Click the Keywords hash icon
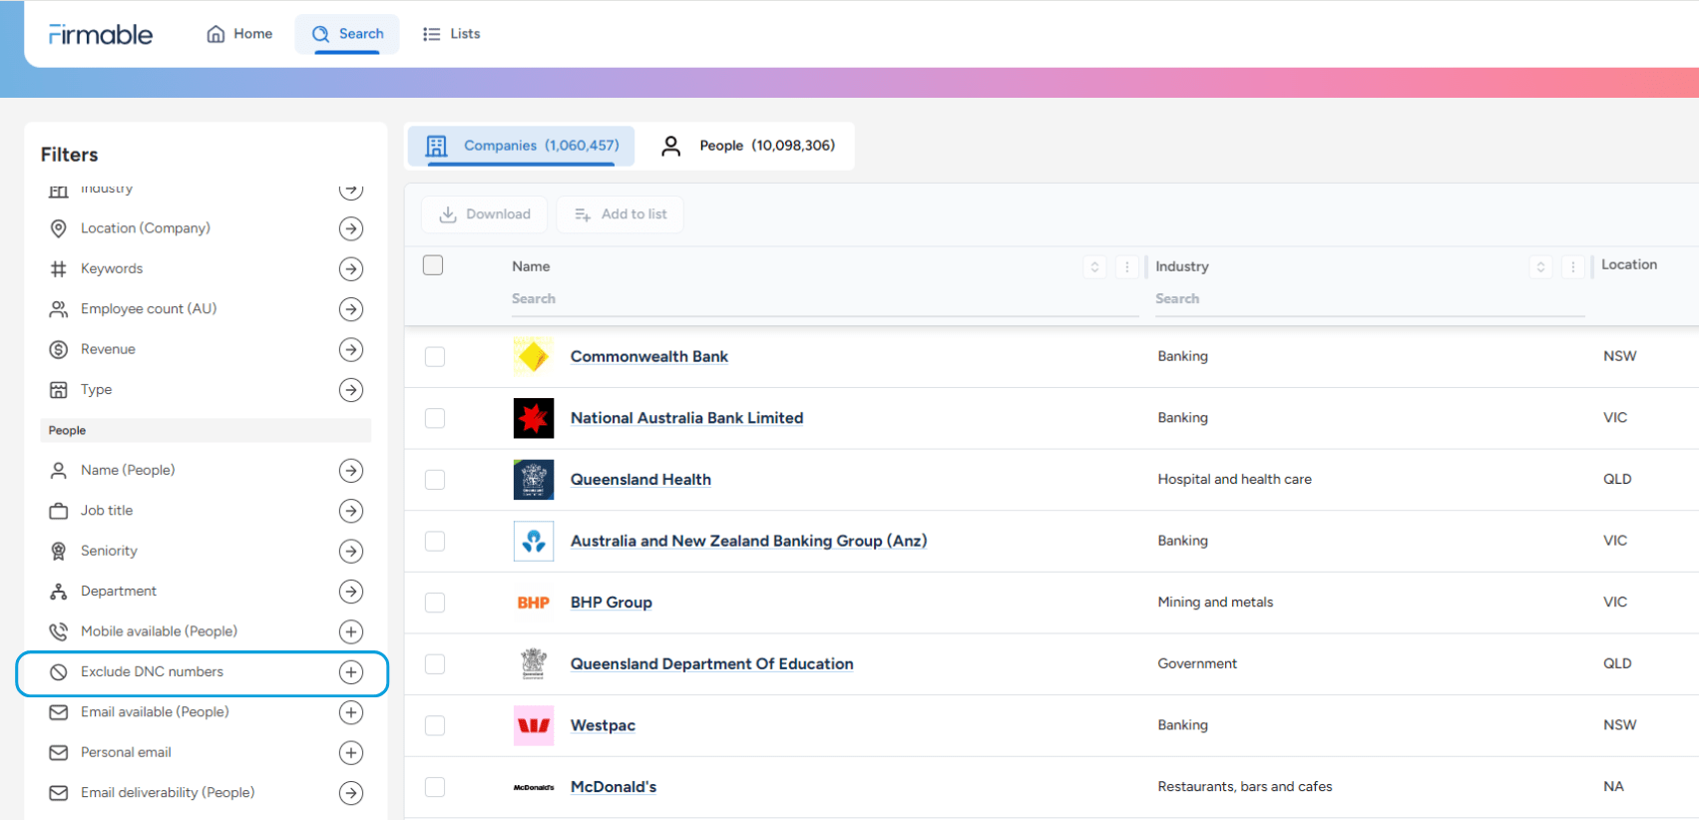Screen dimensions: 1699x820 [59, 268]
